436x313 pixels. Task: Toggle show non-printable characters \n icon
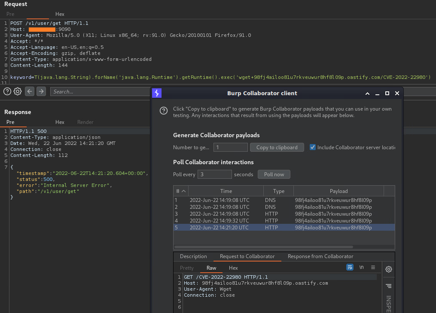pos(362,267)
